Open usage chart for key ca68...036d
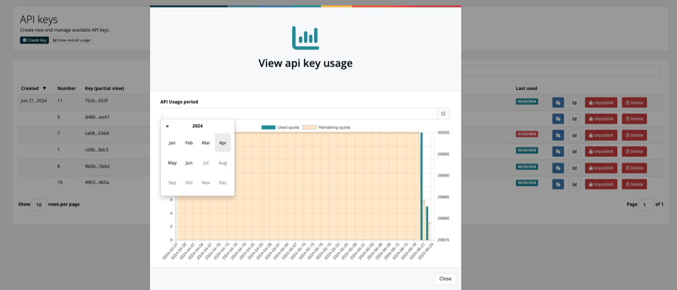677x290 pixels. (574, 135)
